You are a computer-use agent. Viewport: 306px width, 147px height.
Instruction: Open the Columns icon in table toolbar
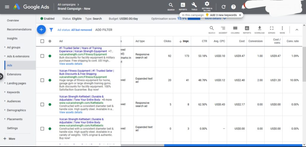point(235,30)
